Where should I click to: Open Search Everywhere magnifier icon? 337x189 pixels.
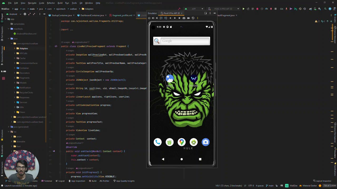click(325, 9)
